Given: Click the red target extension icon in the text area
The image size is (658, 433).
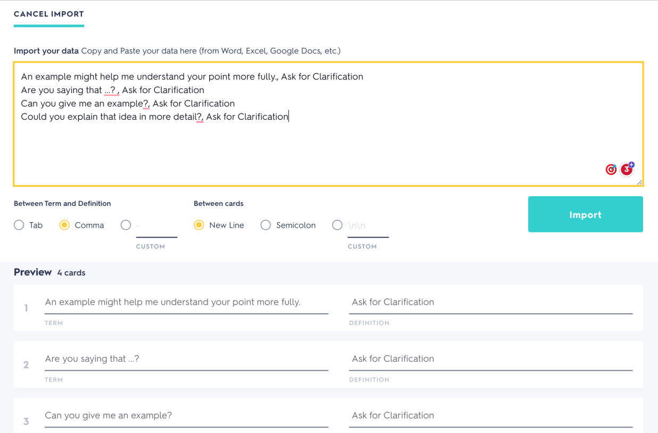Looking at the screenshot, I should 611,170.
